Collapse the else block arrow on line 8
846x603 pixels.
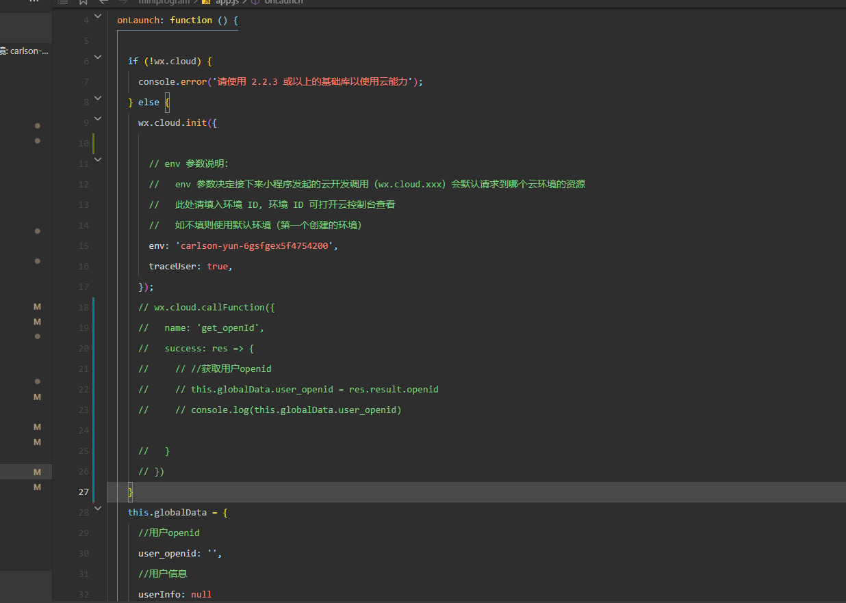tap(97, 98)
